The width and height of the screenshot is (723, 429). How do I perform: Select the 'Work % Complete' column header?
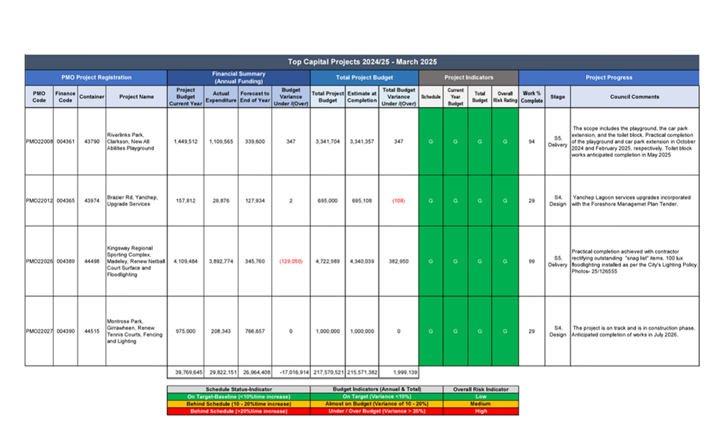click(532, 97)
